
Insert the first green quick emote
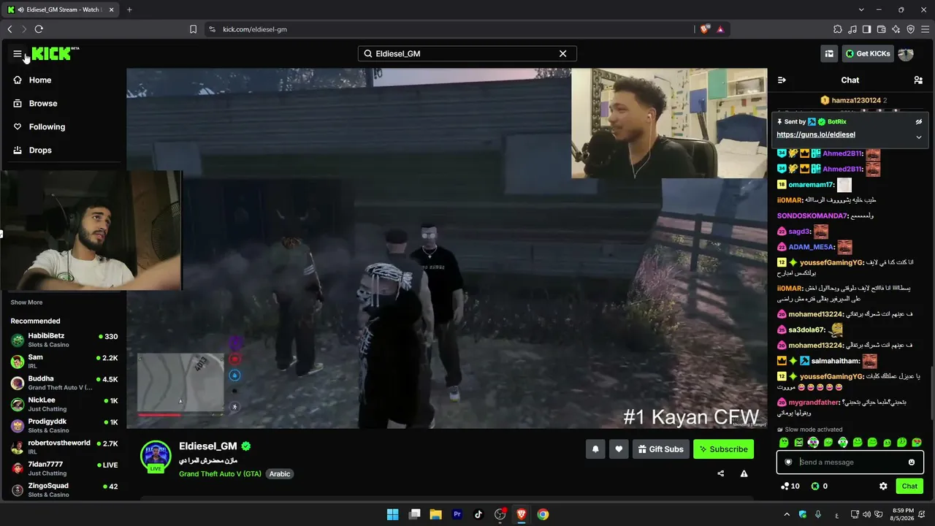(x=784, y=443)
